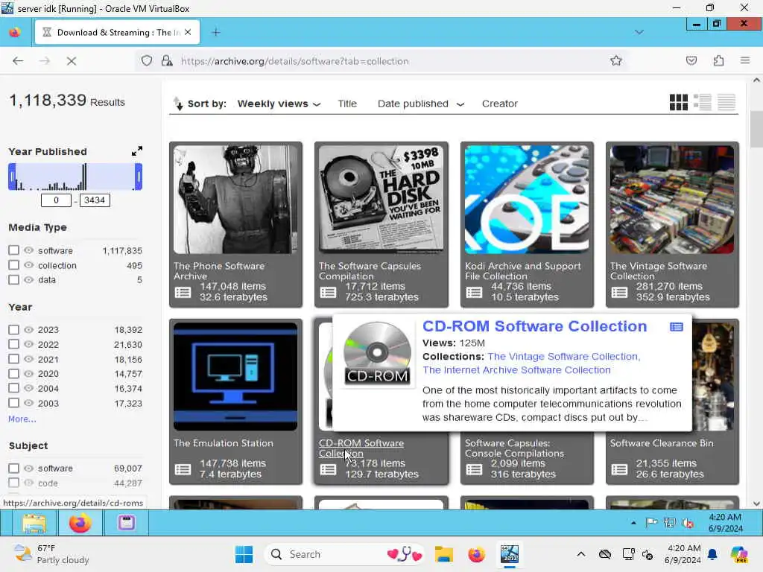Open Software Clearance Bin title

[x=662, y=443]
